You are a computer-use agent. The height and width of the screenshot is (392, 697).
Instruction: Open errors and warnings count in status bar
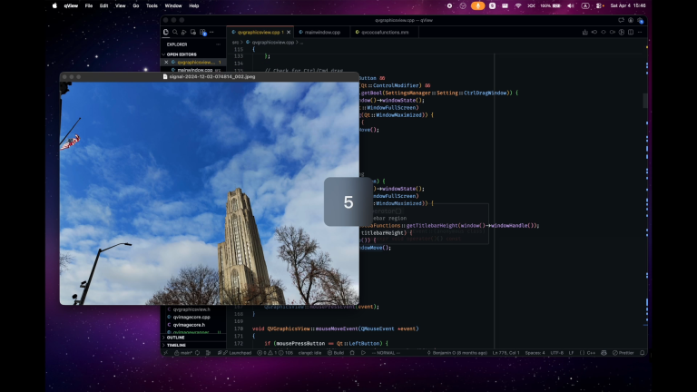275,353
